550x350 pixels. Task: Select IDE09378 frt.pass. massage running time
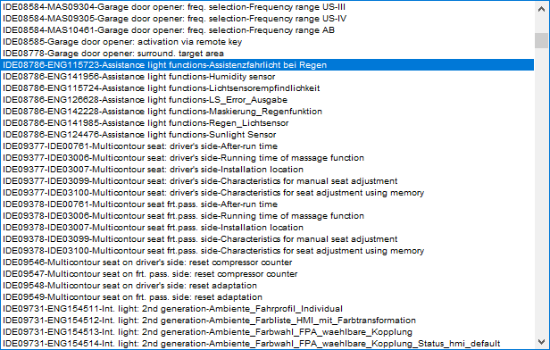[x=267, y=215]
